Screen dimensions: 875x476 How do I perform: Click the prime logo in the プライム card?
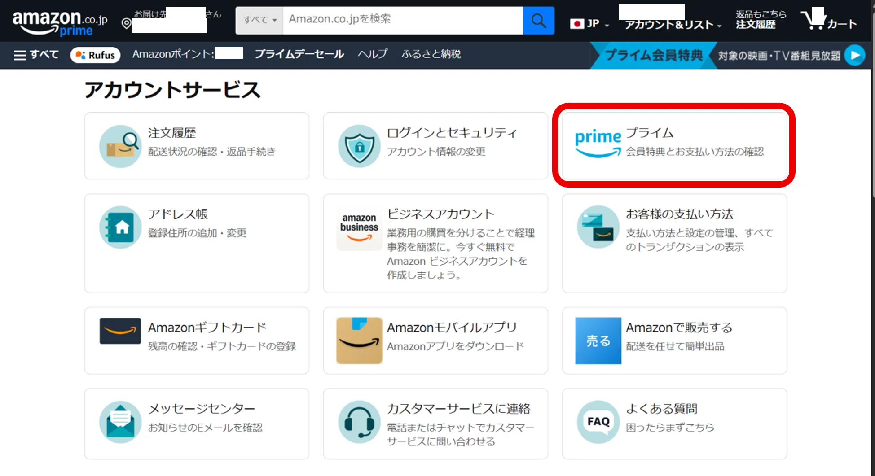pos(598,143)
